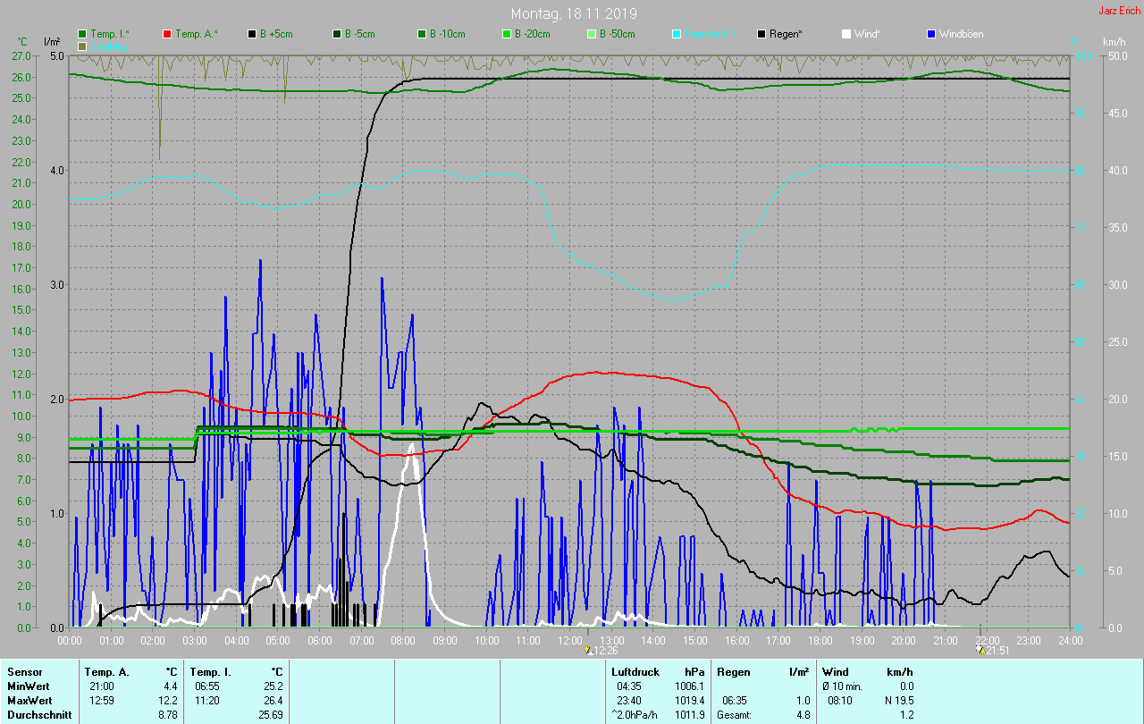The image size is (1144, 724).
Task: Click the Temp. A. column header
Action: [106, 672]
